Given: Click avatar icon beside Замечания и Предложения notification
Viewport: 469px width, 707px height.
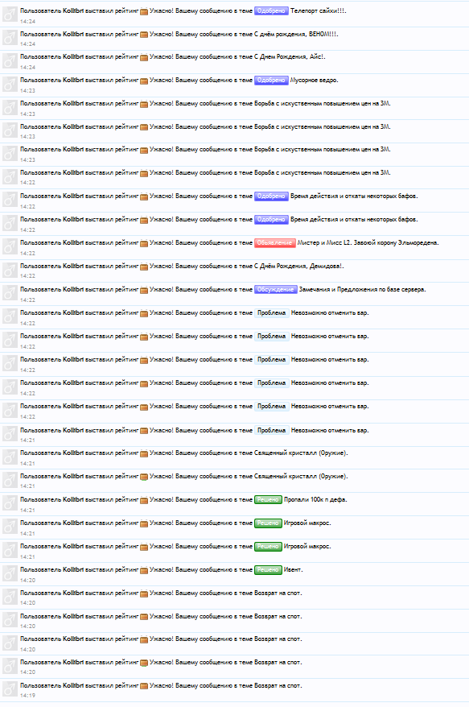Looking at the screenshot, I should 10,293.
